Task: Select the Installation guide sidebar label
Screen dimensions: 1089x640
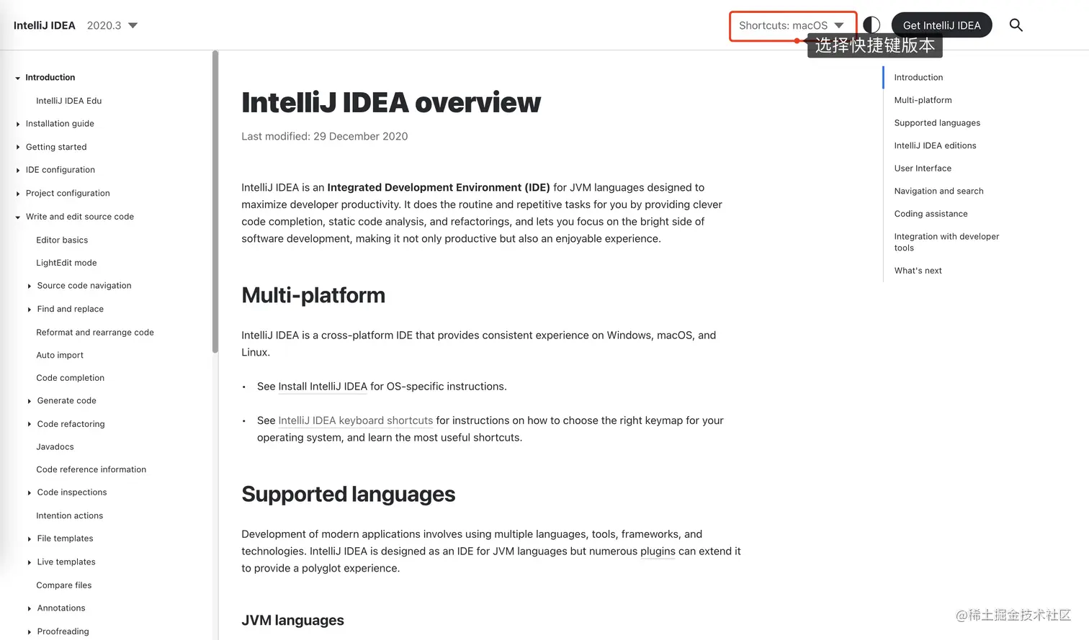Action: click(x=60, y=124)
